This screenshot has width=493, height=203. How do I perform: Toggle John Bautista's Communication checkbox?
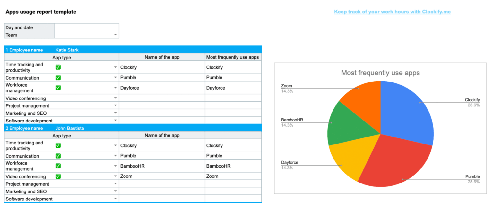[58, 156]
